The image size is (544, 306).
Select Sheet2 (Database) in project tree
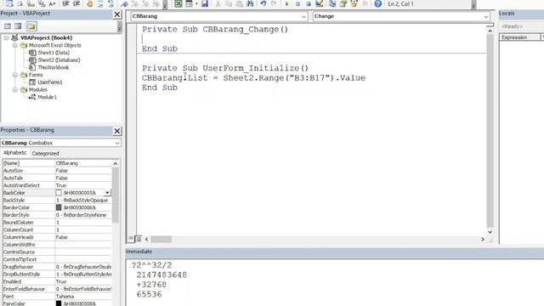point(59,60)
